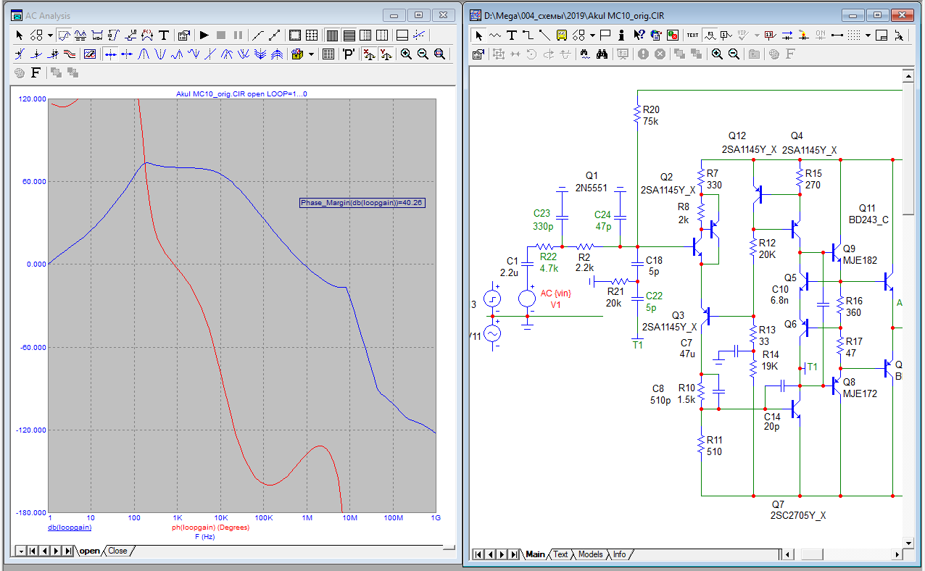Select the yellow Bus tool
The height and width of the screenshot is (571, 925).
click(562, 35)
